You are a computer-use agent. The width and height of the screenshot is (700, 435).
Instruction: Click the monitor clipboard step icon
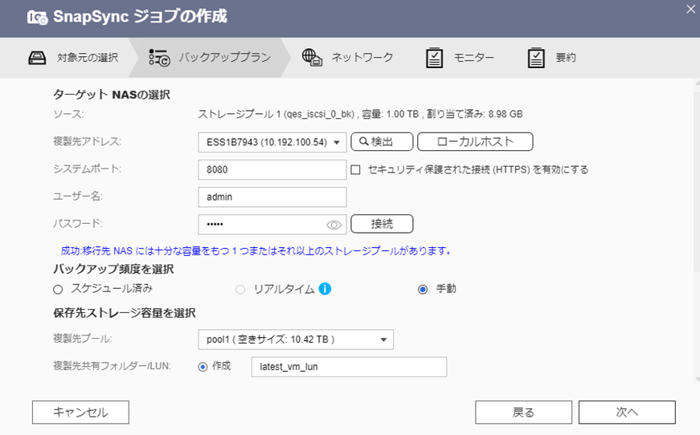pos(434,58)
